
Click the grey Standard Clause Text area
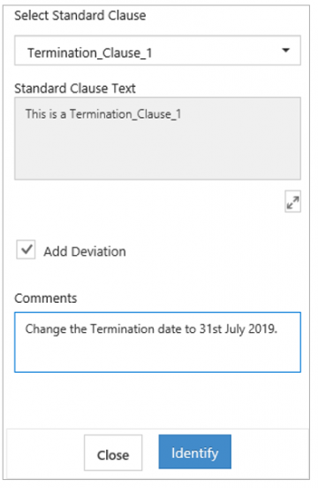click(x=157, y=138)
